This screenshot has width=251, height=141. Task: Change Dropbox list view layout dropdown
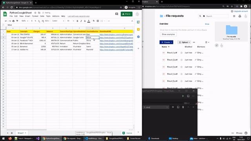point(207,42)
